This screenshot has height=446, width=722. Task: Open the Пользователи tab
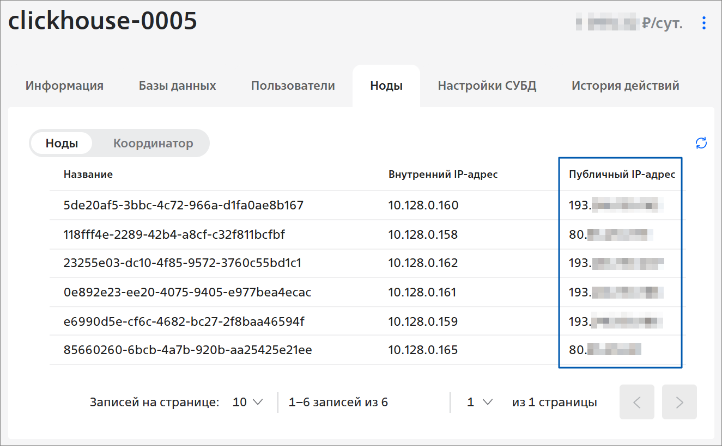(x=293, y=85)
